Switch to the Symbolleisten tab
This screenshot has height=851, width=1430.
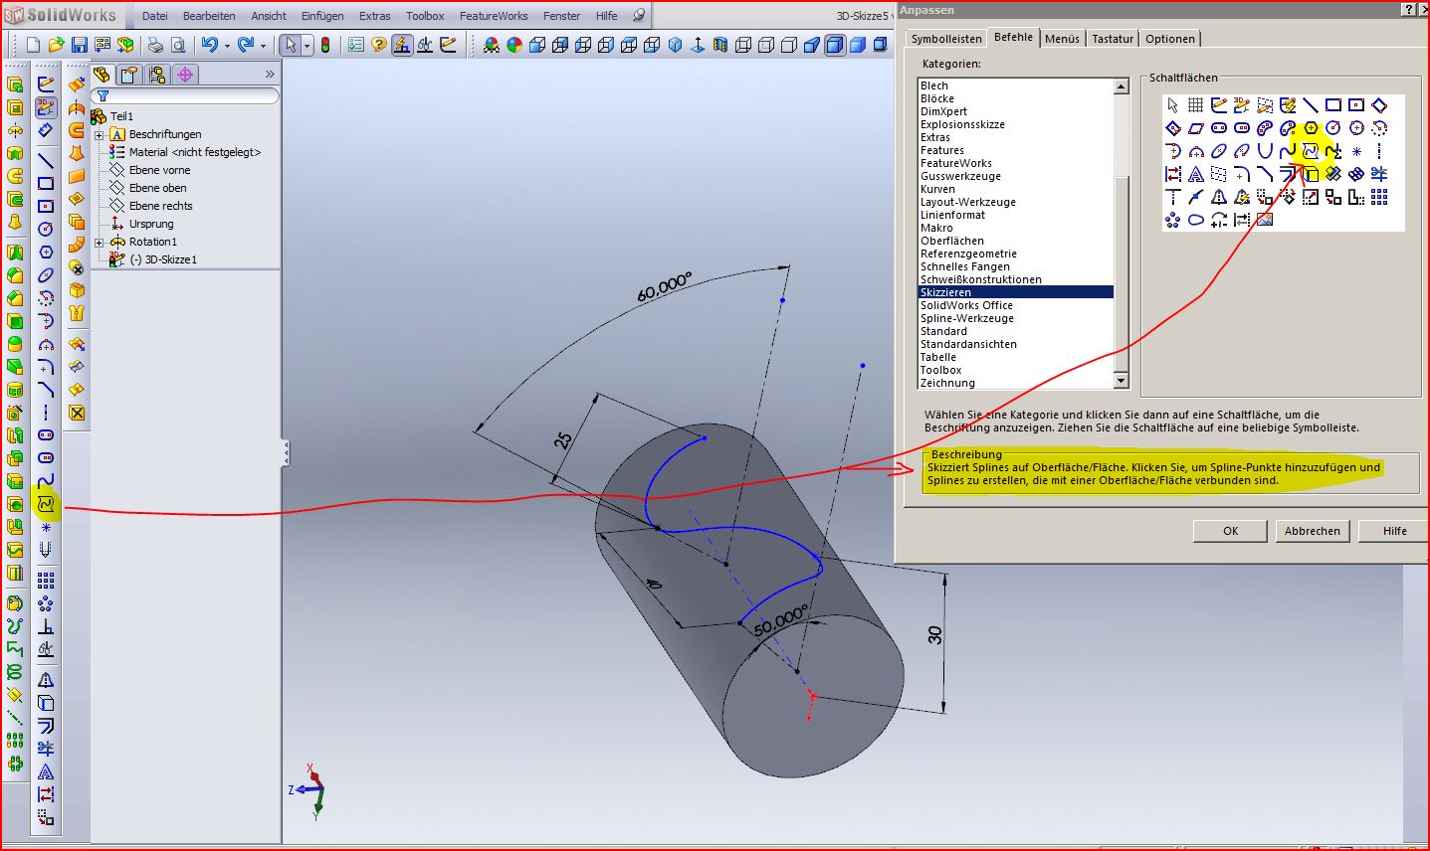coord(946,39)
